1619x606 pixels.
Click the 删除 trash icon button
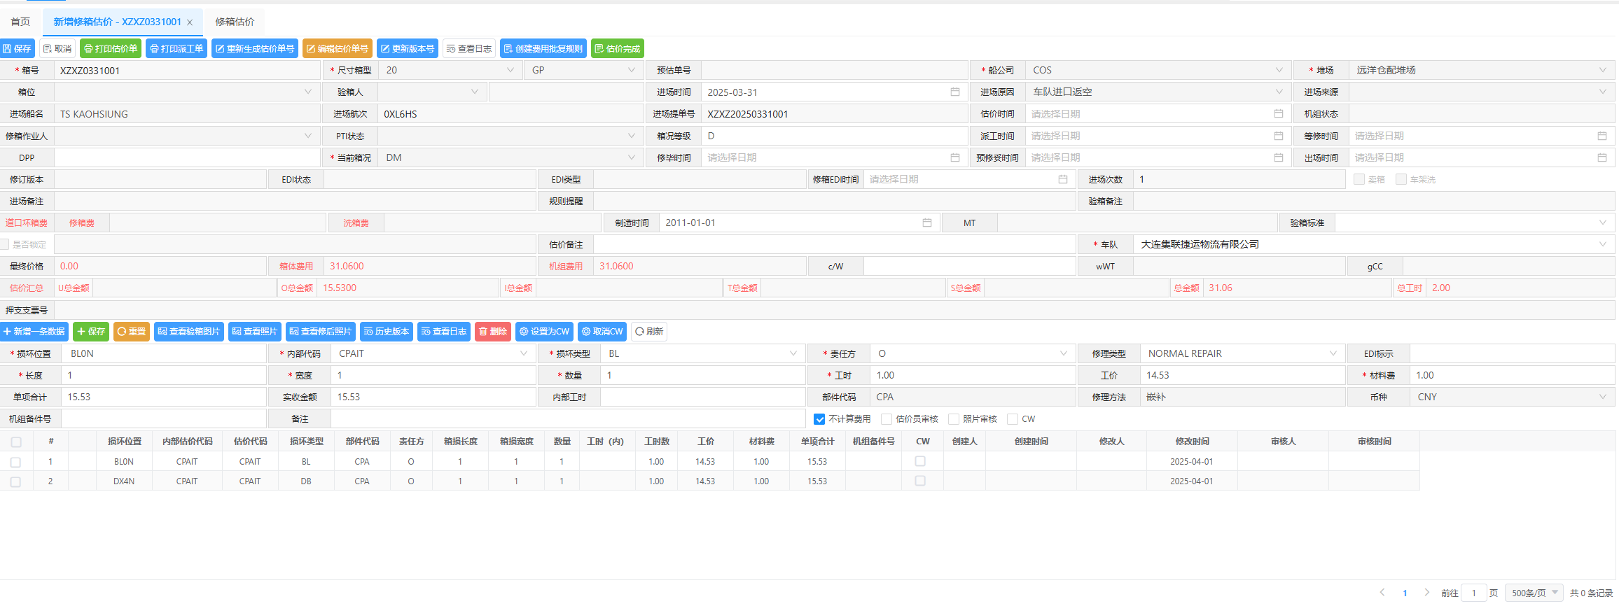tap(492, 332)
